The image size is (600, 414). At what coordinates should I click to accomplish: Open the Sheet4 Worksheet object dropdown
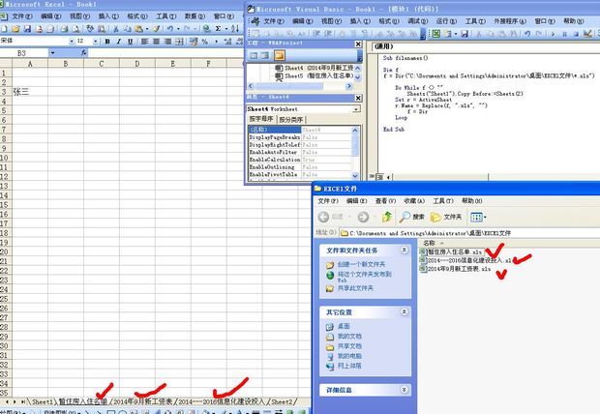click(357, 109)
